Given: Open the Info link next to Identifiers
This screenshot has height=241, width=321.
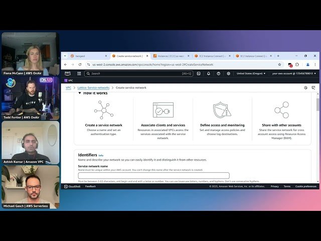Looking at the screenshot, I should pos(101,156).
